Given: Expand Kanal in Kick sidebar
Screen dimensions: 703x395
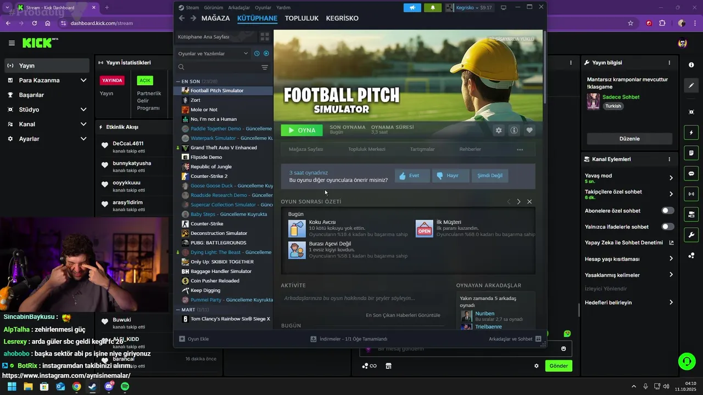Looking at the screenshot, I should [x=83, y=124].
